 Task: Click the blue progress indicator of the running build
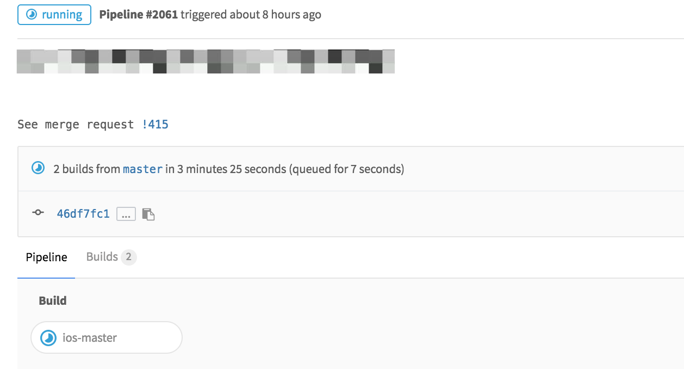tap(49, 337)
